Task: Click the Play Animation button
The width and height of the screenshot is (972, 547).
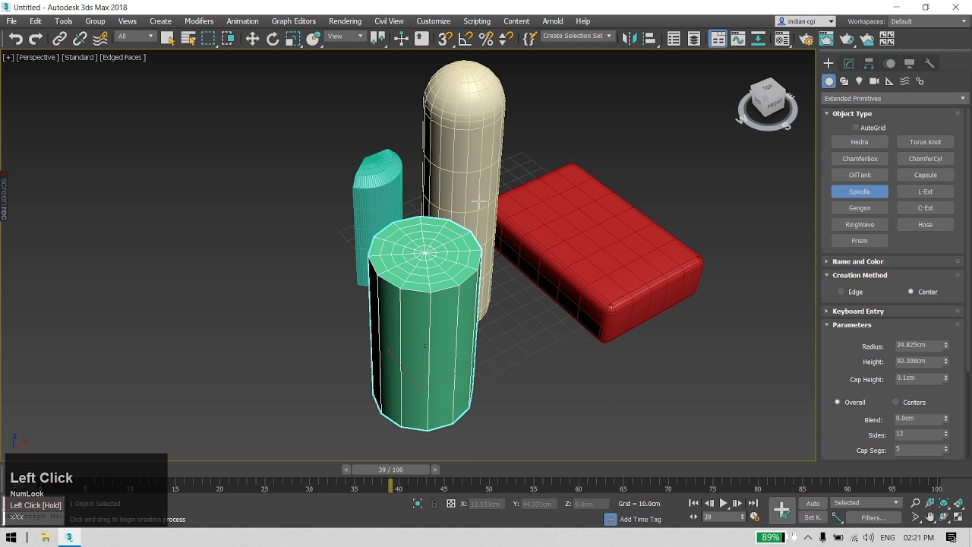Action: click(723, 503)
